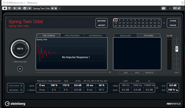This screenshot has height=108, width=185.
Task: Load the next preset arrow
Action: coord(56,8)
